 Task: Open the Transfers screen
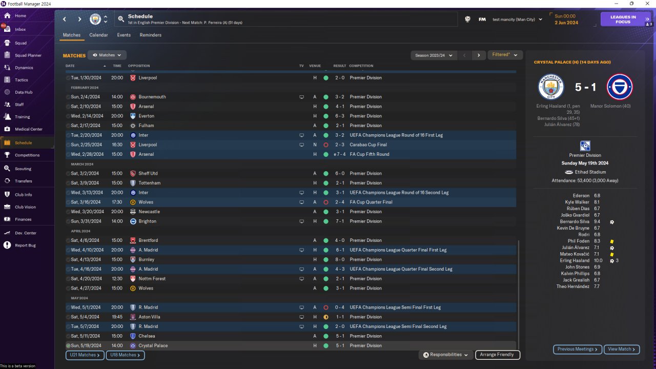pyautogui.click(x=23, y=181)
